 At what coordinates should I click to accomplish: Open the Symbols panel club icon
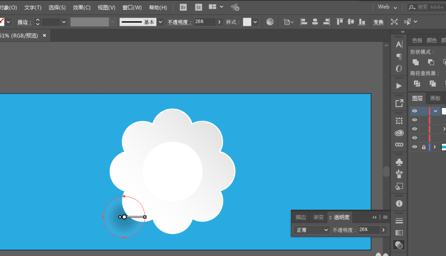[399, 162]
